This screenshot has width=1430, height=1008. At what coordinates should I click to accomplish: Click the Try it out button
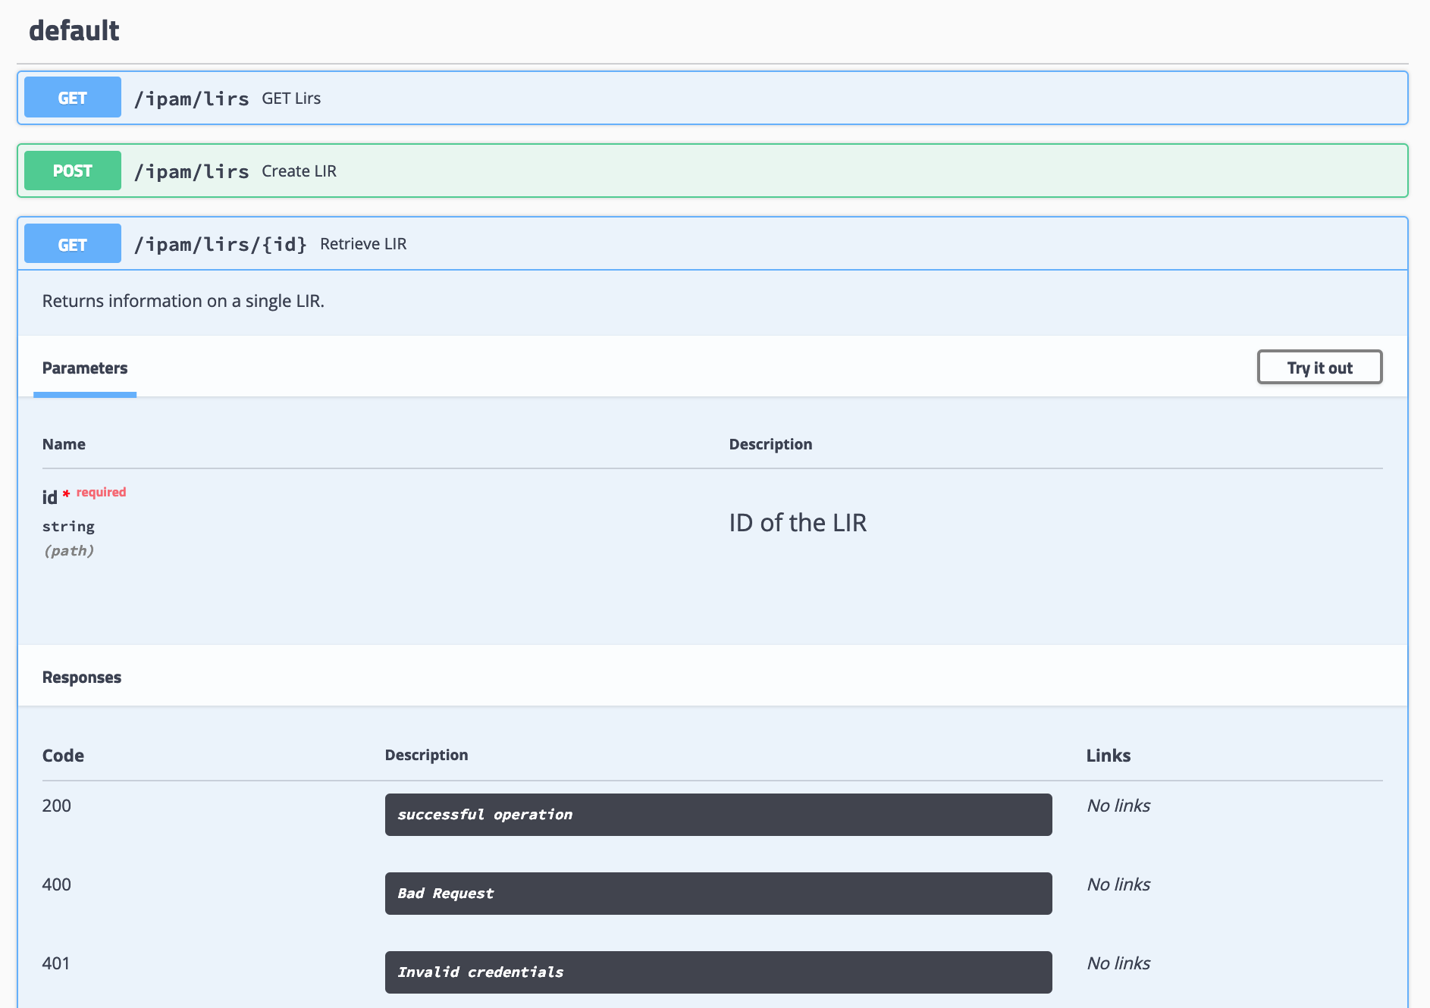coord(1319,368)
